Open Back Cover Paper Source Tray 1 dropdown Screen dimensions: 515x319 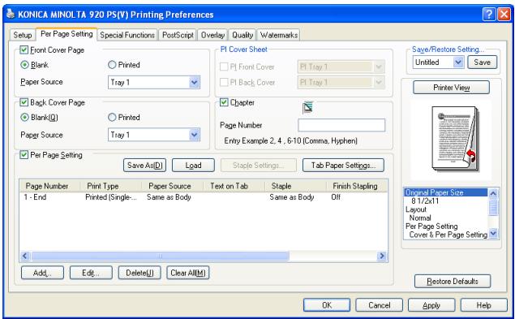tap(154, 135)
